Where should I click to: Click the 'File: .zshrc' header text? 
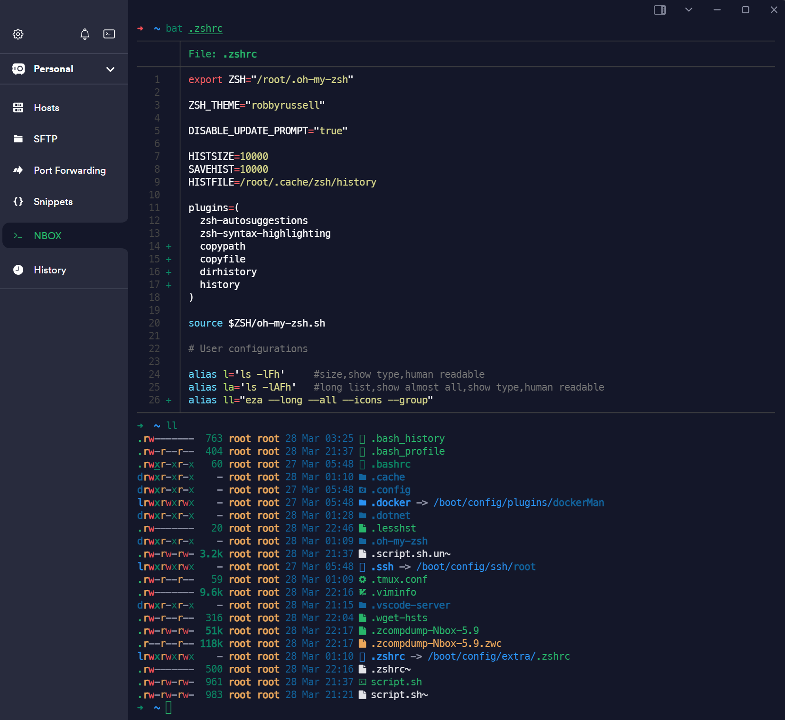pyautogui.click(x=223, y=54)
